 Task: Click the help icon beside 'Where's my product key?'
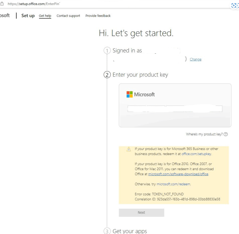click(x=226, y=134)
